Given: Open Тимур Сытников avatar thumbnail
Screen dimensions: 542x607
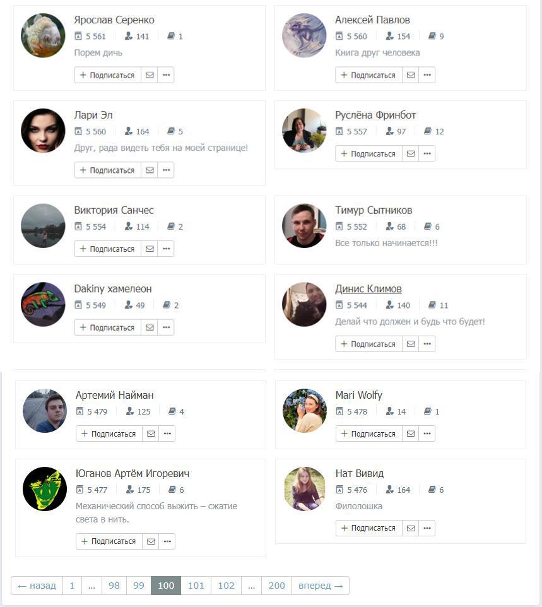Looking at the screenshot, I should coord(304,226).
